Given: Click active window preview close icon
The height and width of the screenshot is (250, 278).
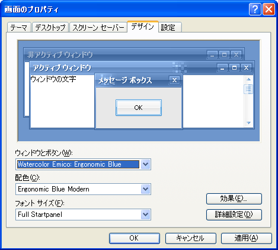Looking at the screenshot, I should (246, 68).
